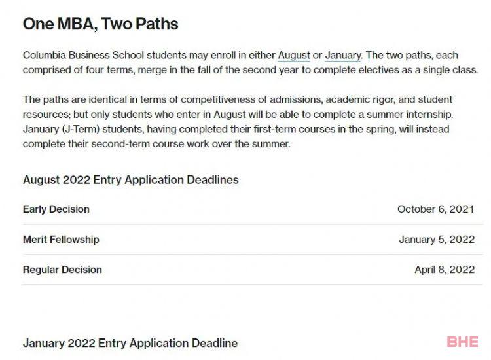Click the pink BHE watermark logo
Viewport: 491px width, 360px height.
(x=462, y=342)
